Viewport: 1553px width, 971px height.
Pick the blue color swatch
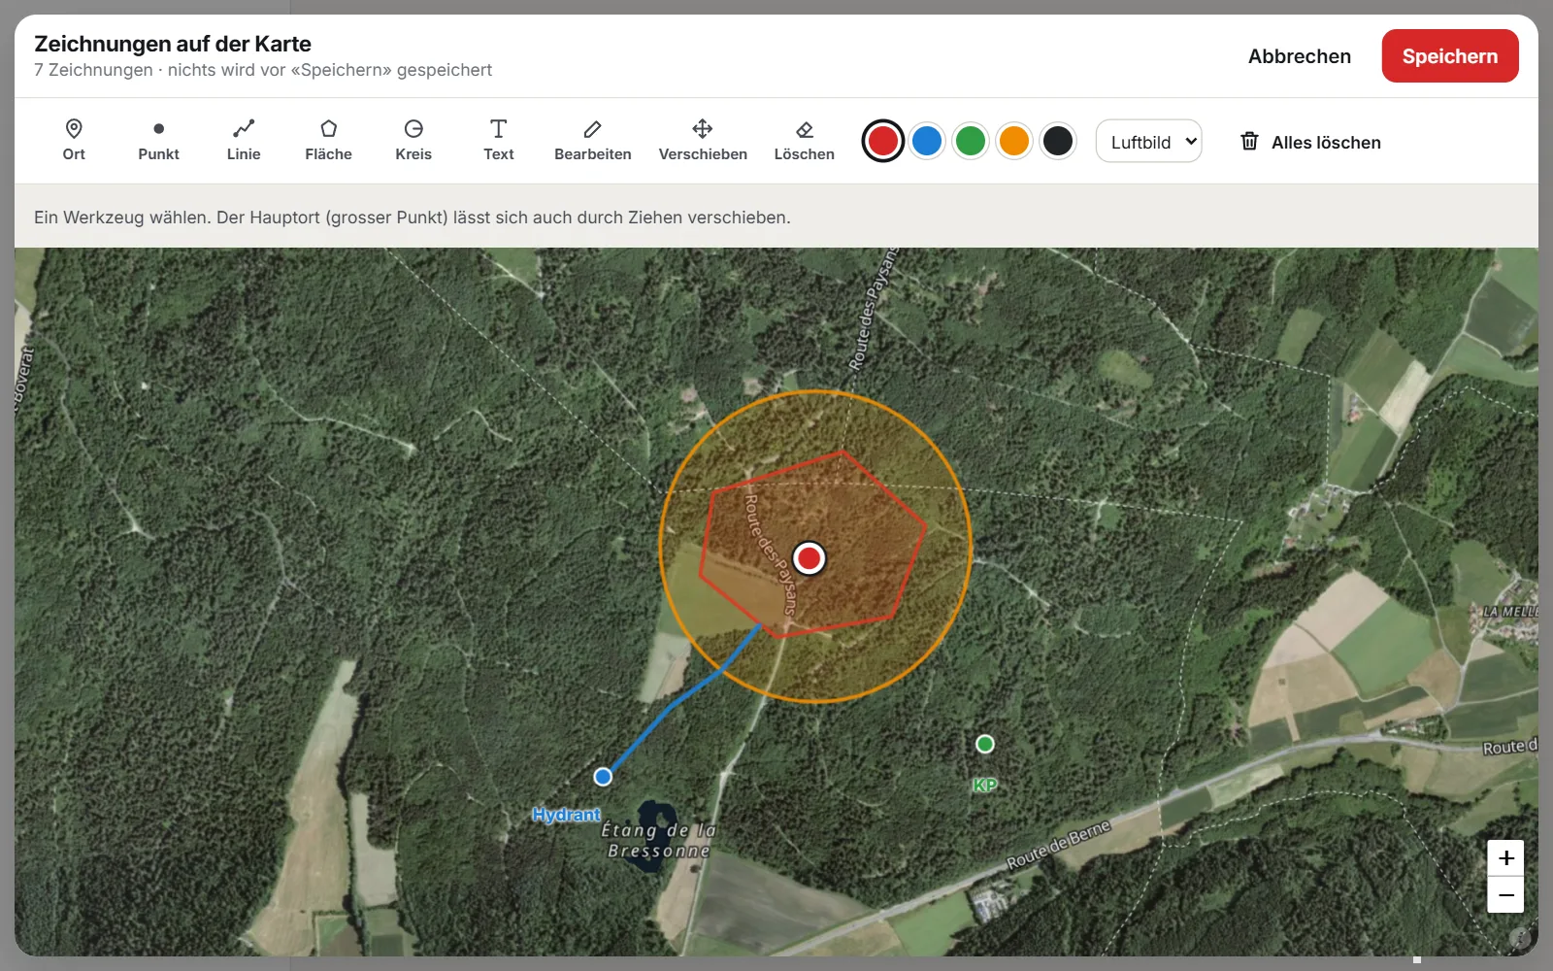(x=927, y=142)
